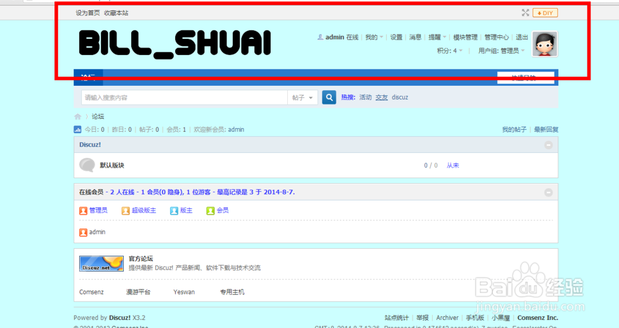Click the admin avatar picture
This screenshot has height=328, width=619.
click(x=545, y=44)
